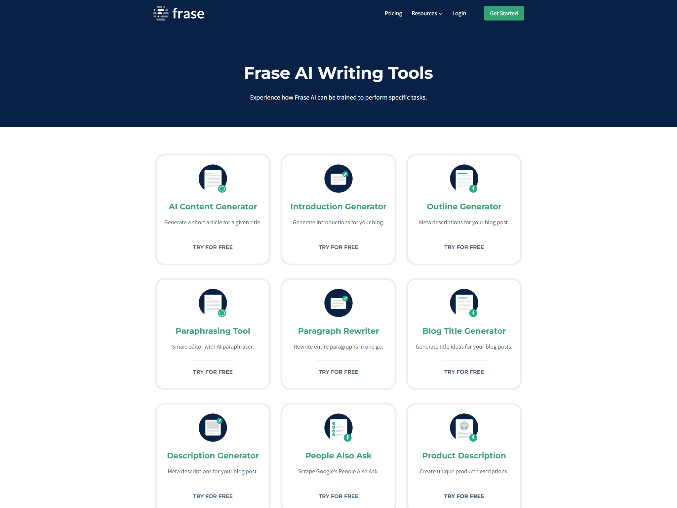Open the Blog Title Generator title link
Image resolution: width=677 pixels, height=508 pixels.
[464, 331]
